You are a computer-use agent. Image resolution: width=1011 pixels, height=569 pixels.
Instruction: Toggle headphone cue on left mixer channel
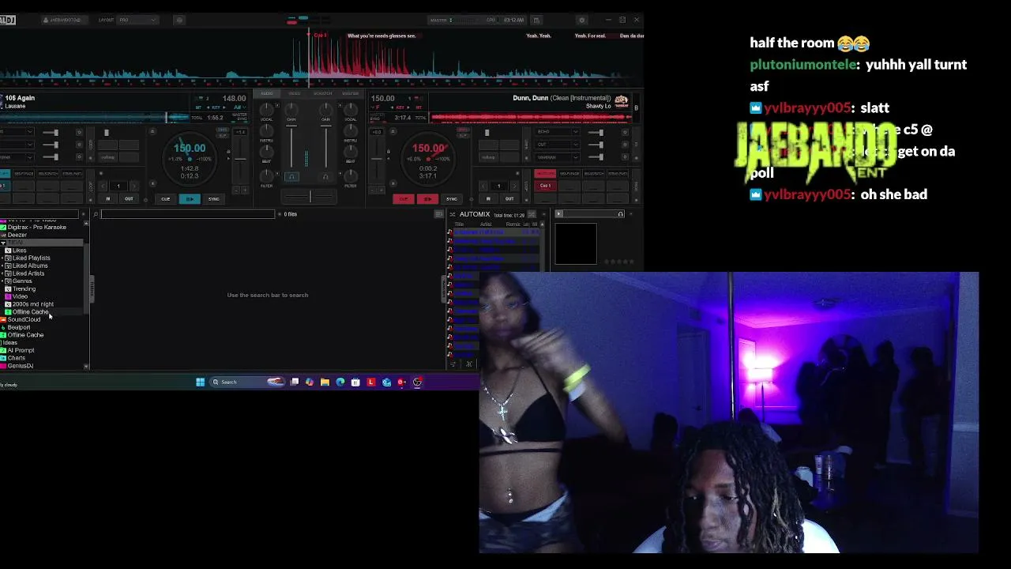coord(291,177)
